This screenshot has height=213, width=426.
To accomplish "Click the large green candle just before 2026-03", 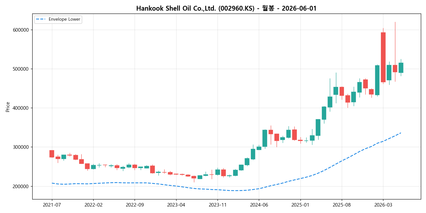I will coord(377,80).
